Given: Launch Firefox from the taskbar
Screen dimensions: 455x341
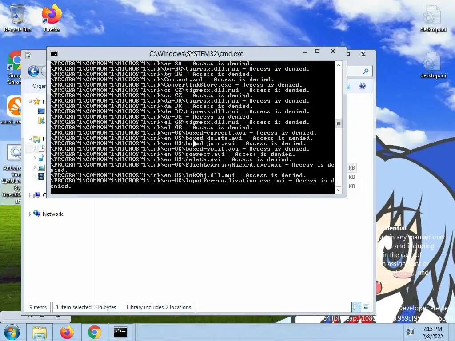Looking at the screenshot, I should pos(67,332).
